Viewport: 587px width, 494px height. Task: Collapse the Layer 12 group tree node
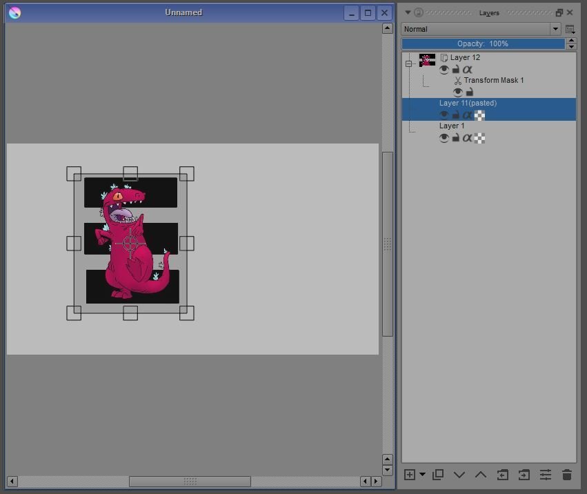[x=408, y=63]
